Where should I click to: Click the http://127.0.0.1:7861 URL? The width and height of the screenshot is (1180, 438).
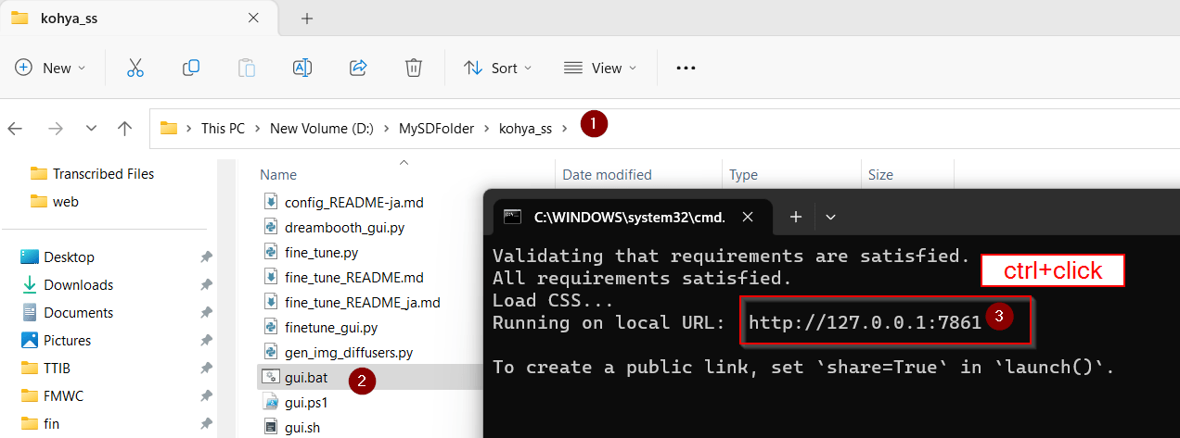pyautogui.click(x=865, y=322)
